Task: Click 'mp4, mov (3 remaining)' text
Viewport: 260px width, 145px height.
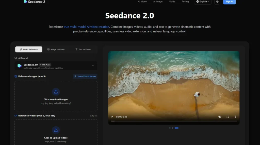Action: click(x=56, y=141)
